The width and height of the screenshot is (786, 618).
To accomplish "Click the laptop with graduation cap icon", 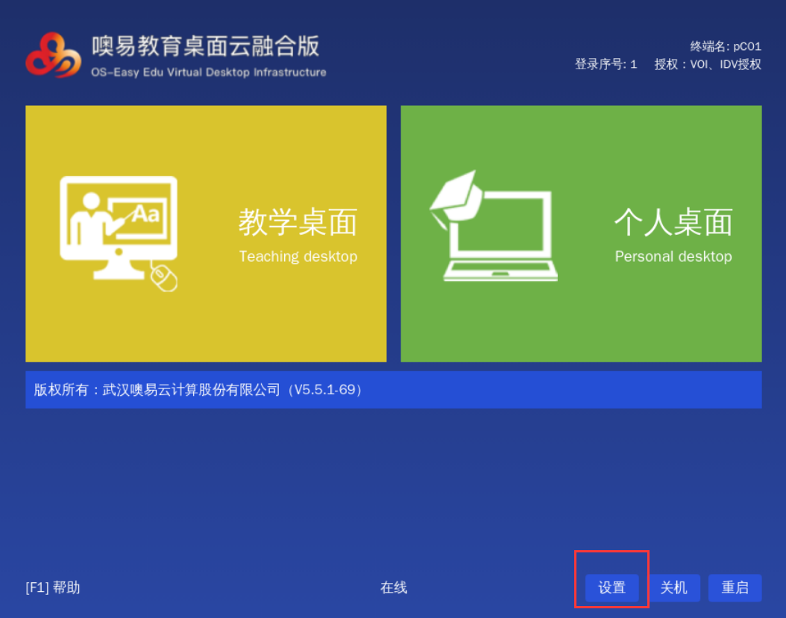I will click(x=494, y=226).
